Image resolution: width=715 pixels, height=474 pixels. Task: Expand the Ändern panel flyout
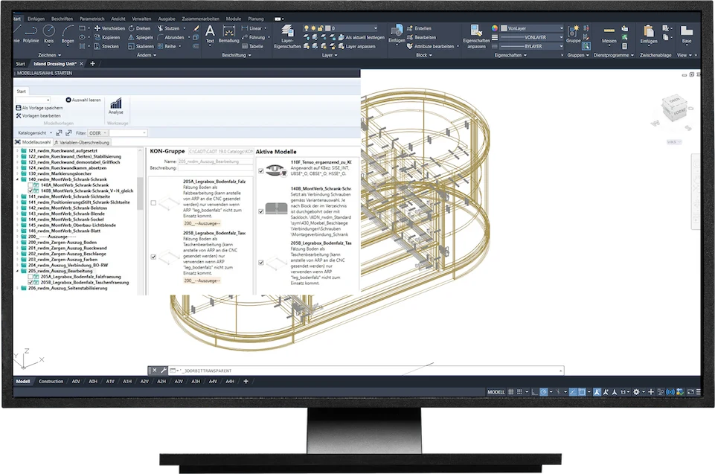(147, 55)
